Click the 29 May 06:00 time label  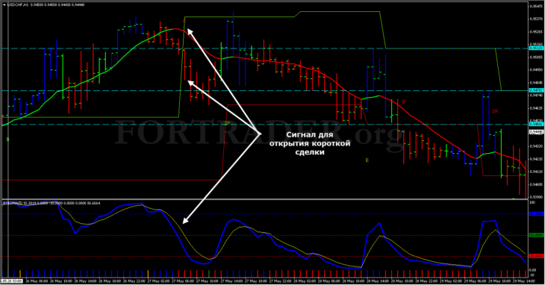click(474, 281)
